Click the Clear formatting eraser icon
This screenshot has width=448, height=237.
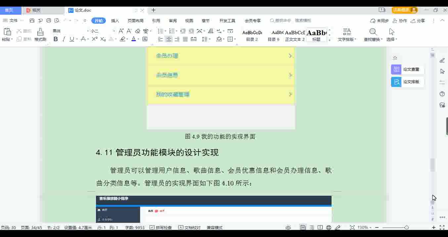click(138, 31)
